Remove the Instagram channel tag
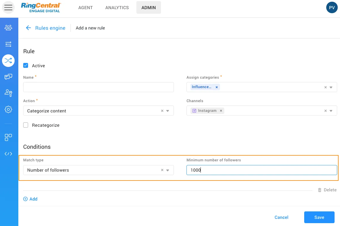 coord(221,111)
